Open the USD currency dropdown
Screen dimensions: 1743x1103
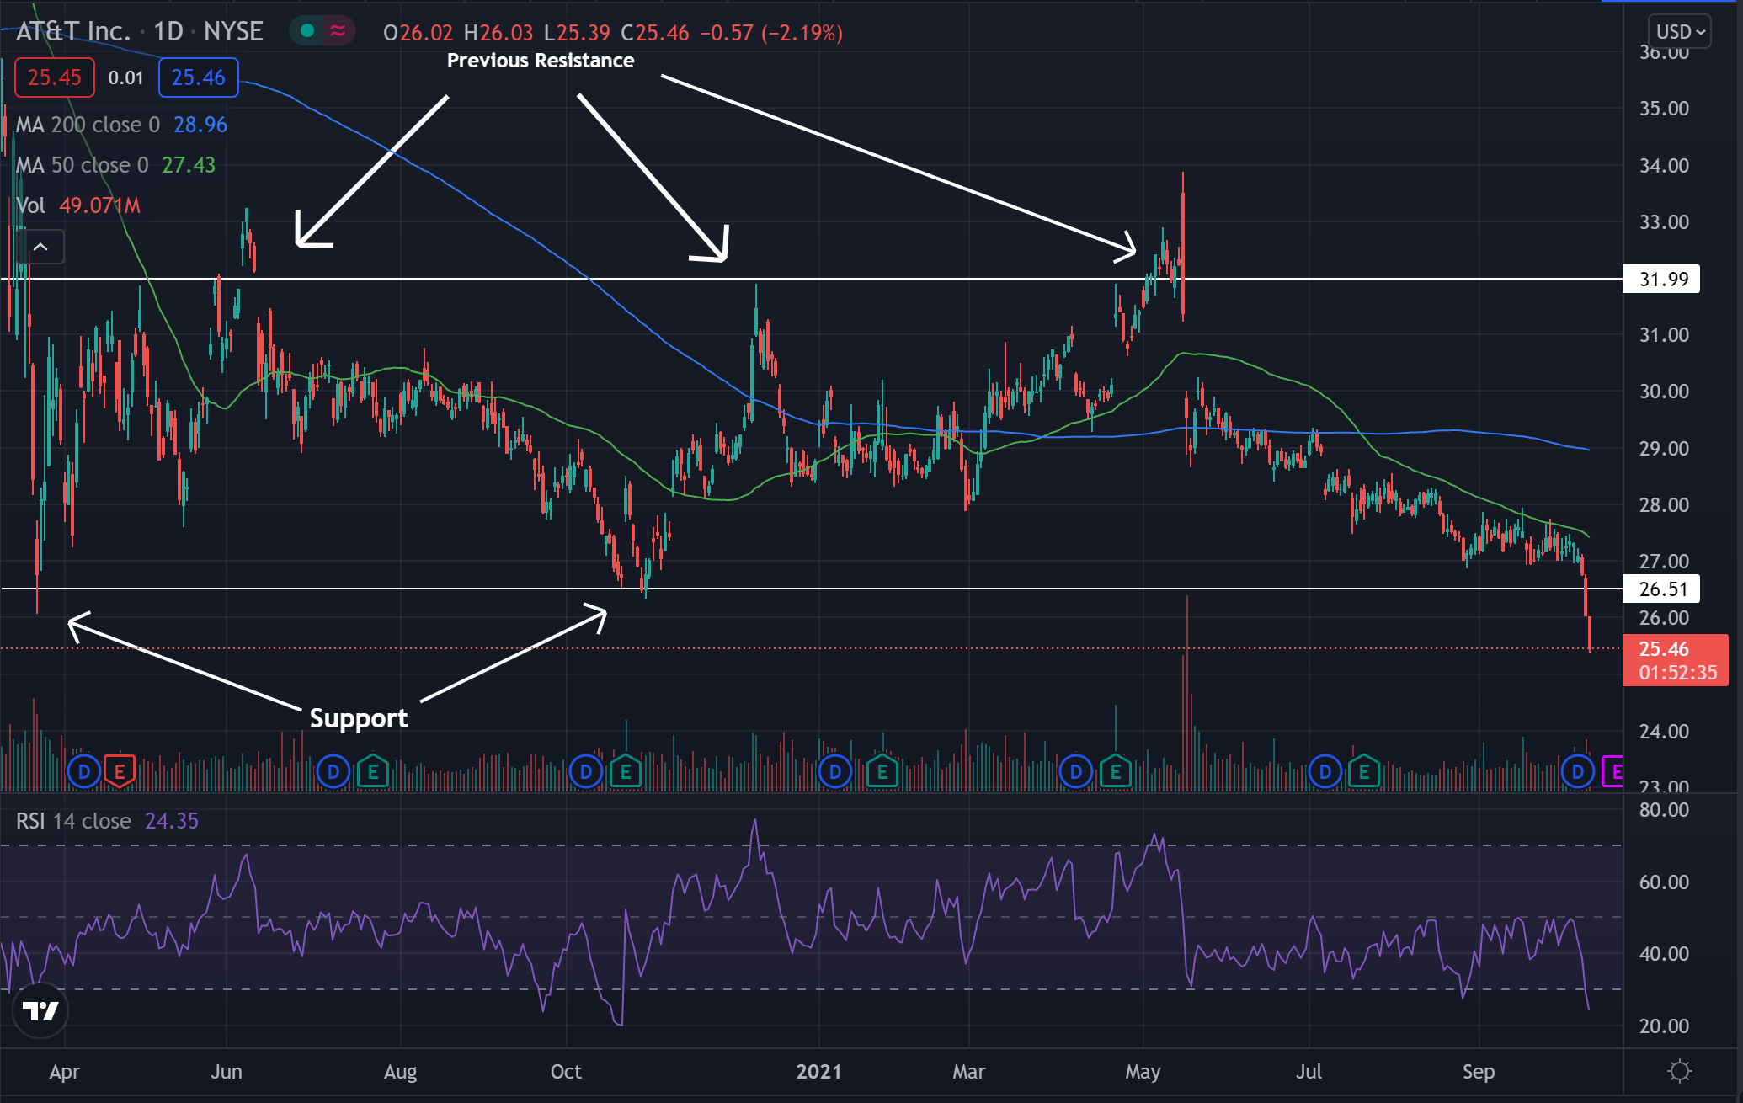1680,32
